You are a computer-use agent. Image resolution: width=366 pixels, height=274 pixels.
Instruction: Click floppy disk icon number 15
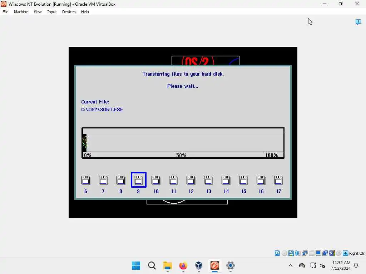(x=243, y=180)
